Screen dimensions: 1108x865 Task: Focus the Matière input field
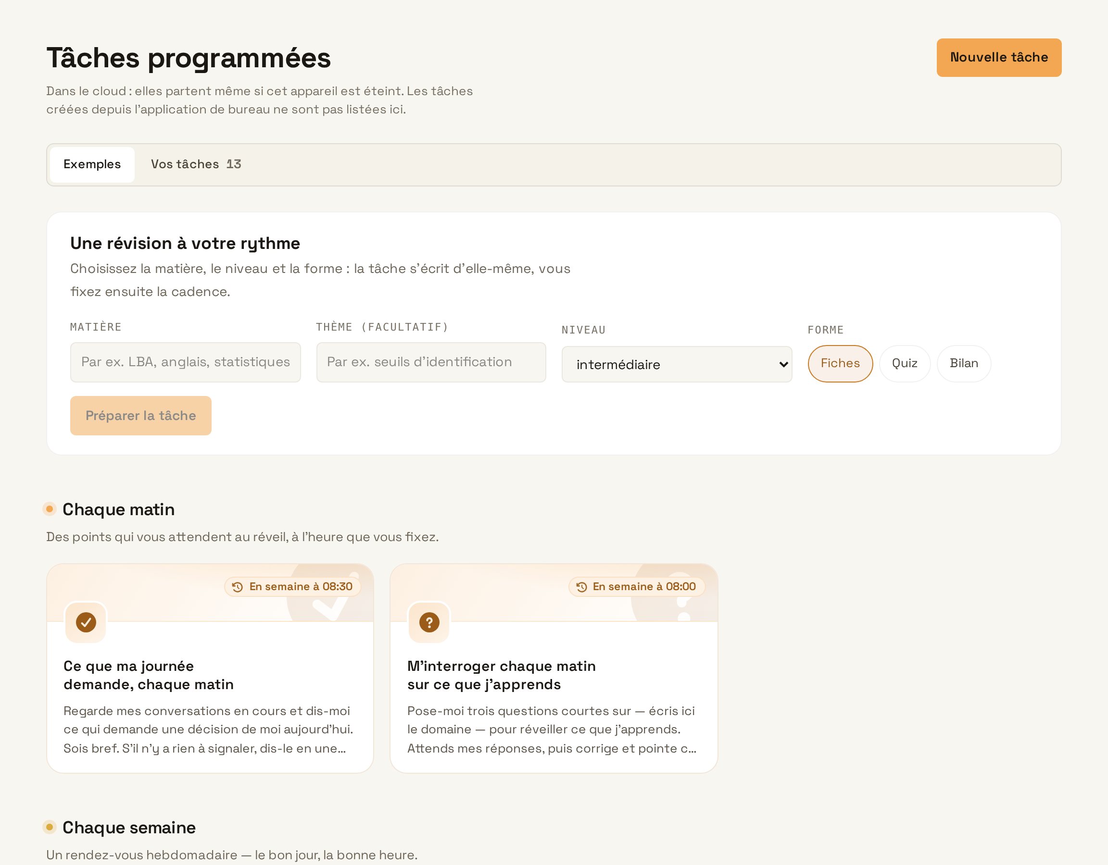(x=185, y=362)
